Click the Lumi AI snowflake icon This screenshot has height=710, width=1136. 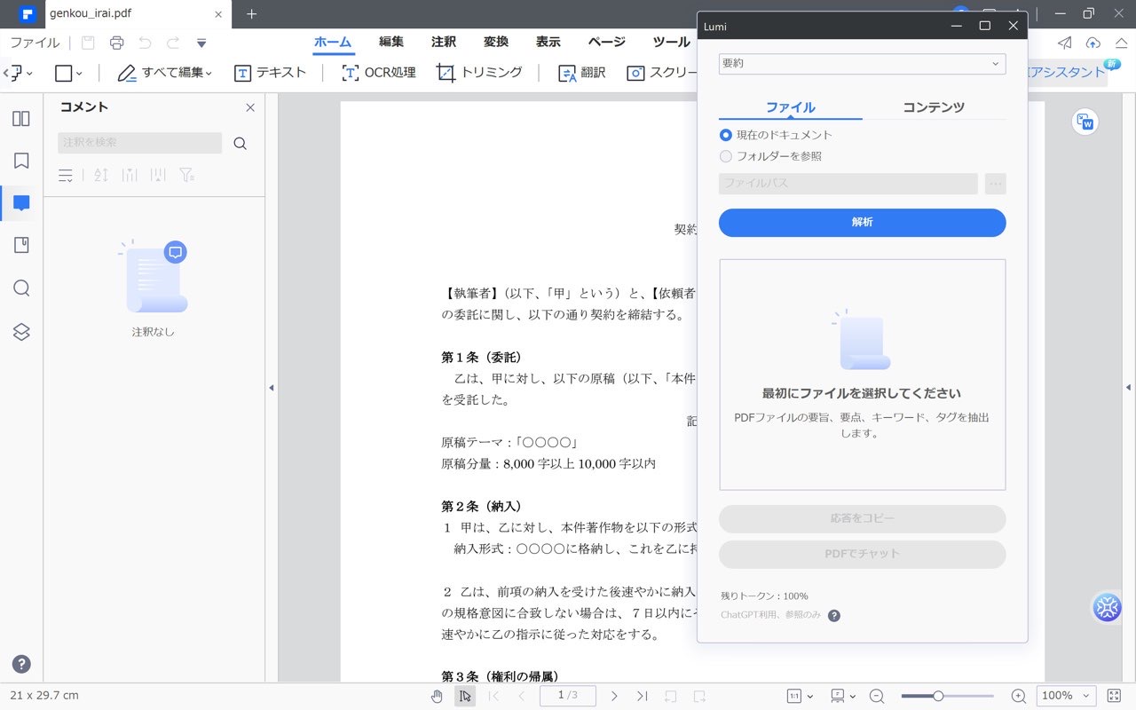(x=1107, y=607)
